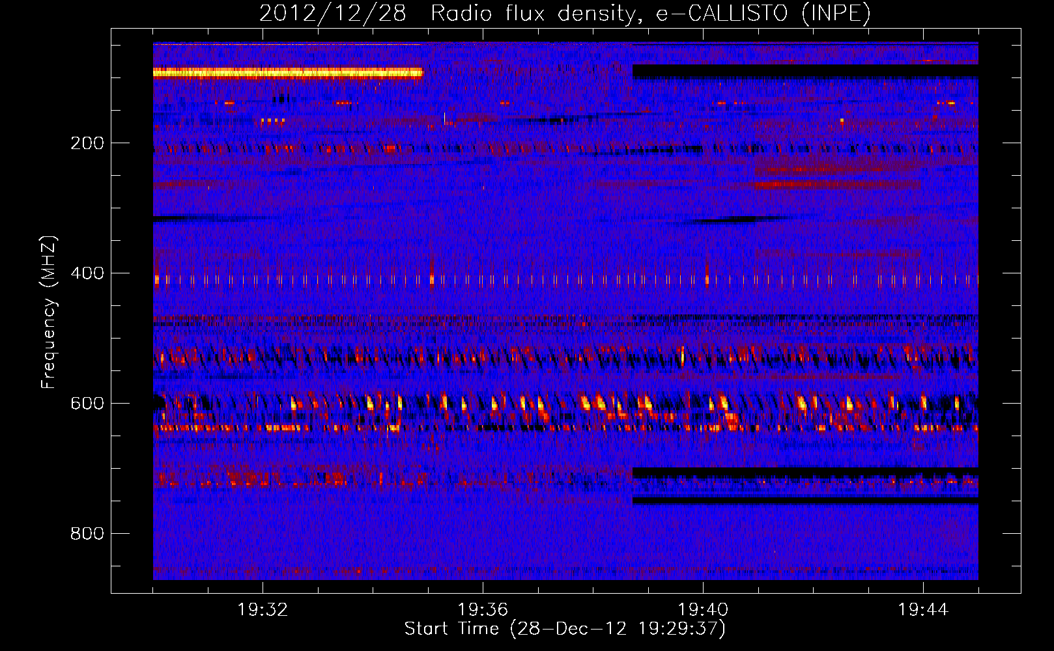The width and height of the screenshot is (1054, 651).
Task: Click the 19:36 time tick label
Action: [483, 610]
